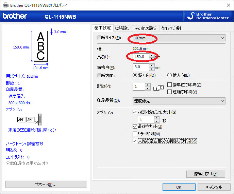The height and width of the screenshot is (194, 234).
Task: Click the 末尾の空白部分を削除: オン summary text
Action: click(32, 130)
